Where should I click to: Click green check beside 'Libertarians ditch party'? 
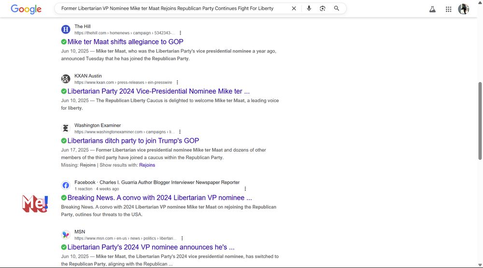point(64,141)
